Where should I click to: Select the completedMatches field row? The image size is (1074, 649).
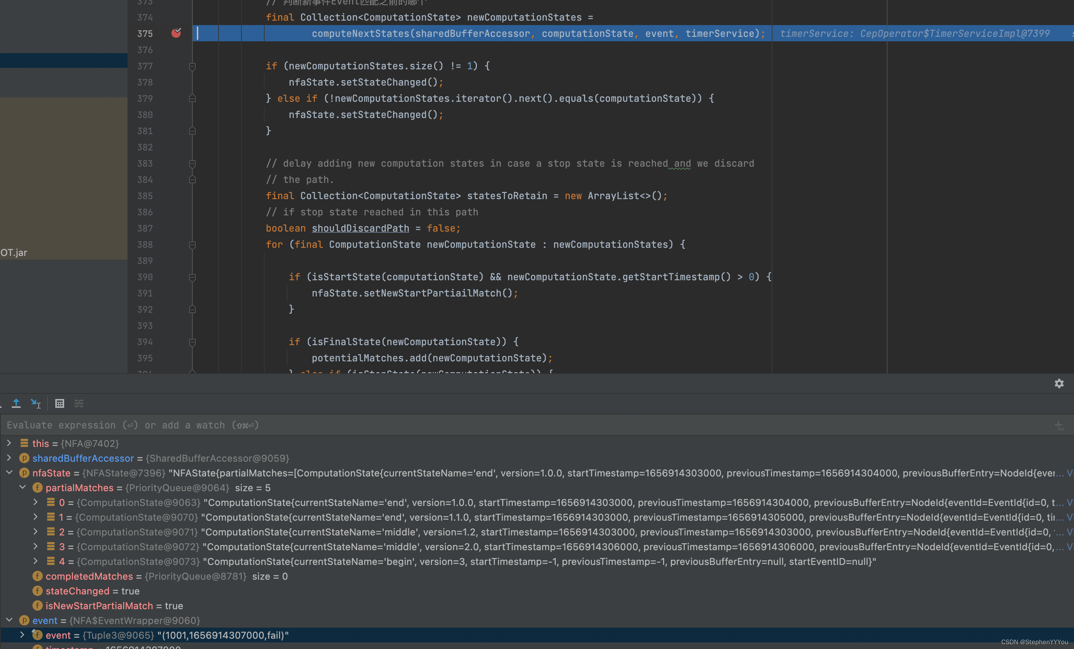point(89,576)
